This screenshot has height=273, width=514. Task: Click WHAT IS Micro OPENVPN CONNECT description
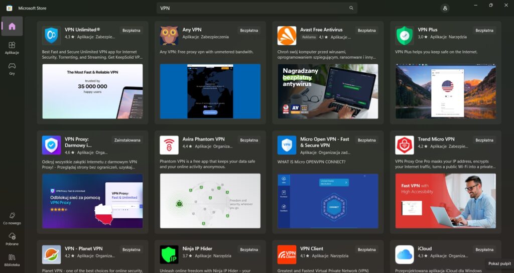tap(311, 162)
